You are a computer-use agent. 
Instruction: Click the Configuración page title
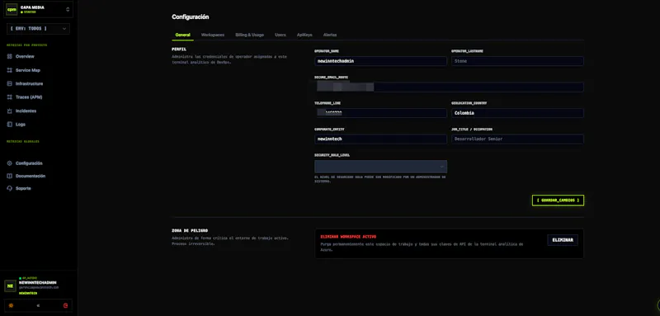click(x=191, y=17)
